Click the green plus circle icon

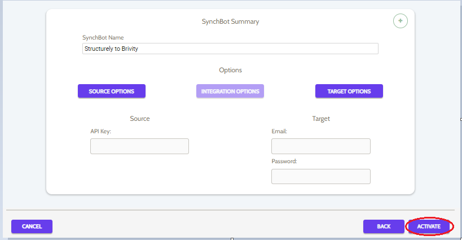click(x=401, y=21)
